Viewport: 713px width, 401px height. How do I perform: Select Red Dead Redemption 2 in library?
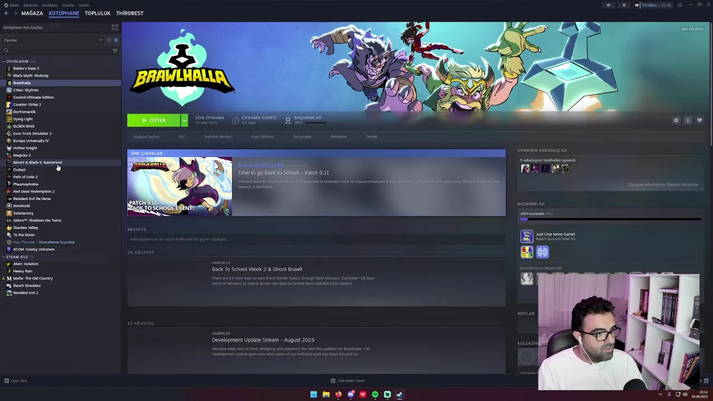33,191
